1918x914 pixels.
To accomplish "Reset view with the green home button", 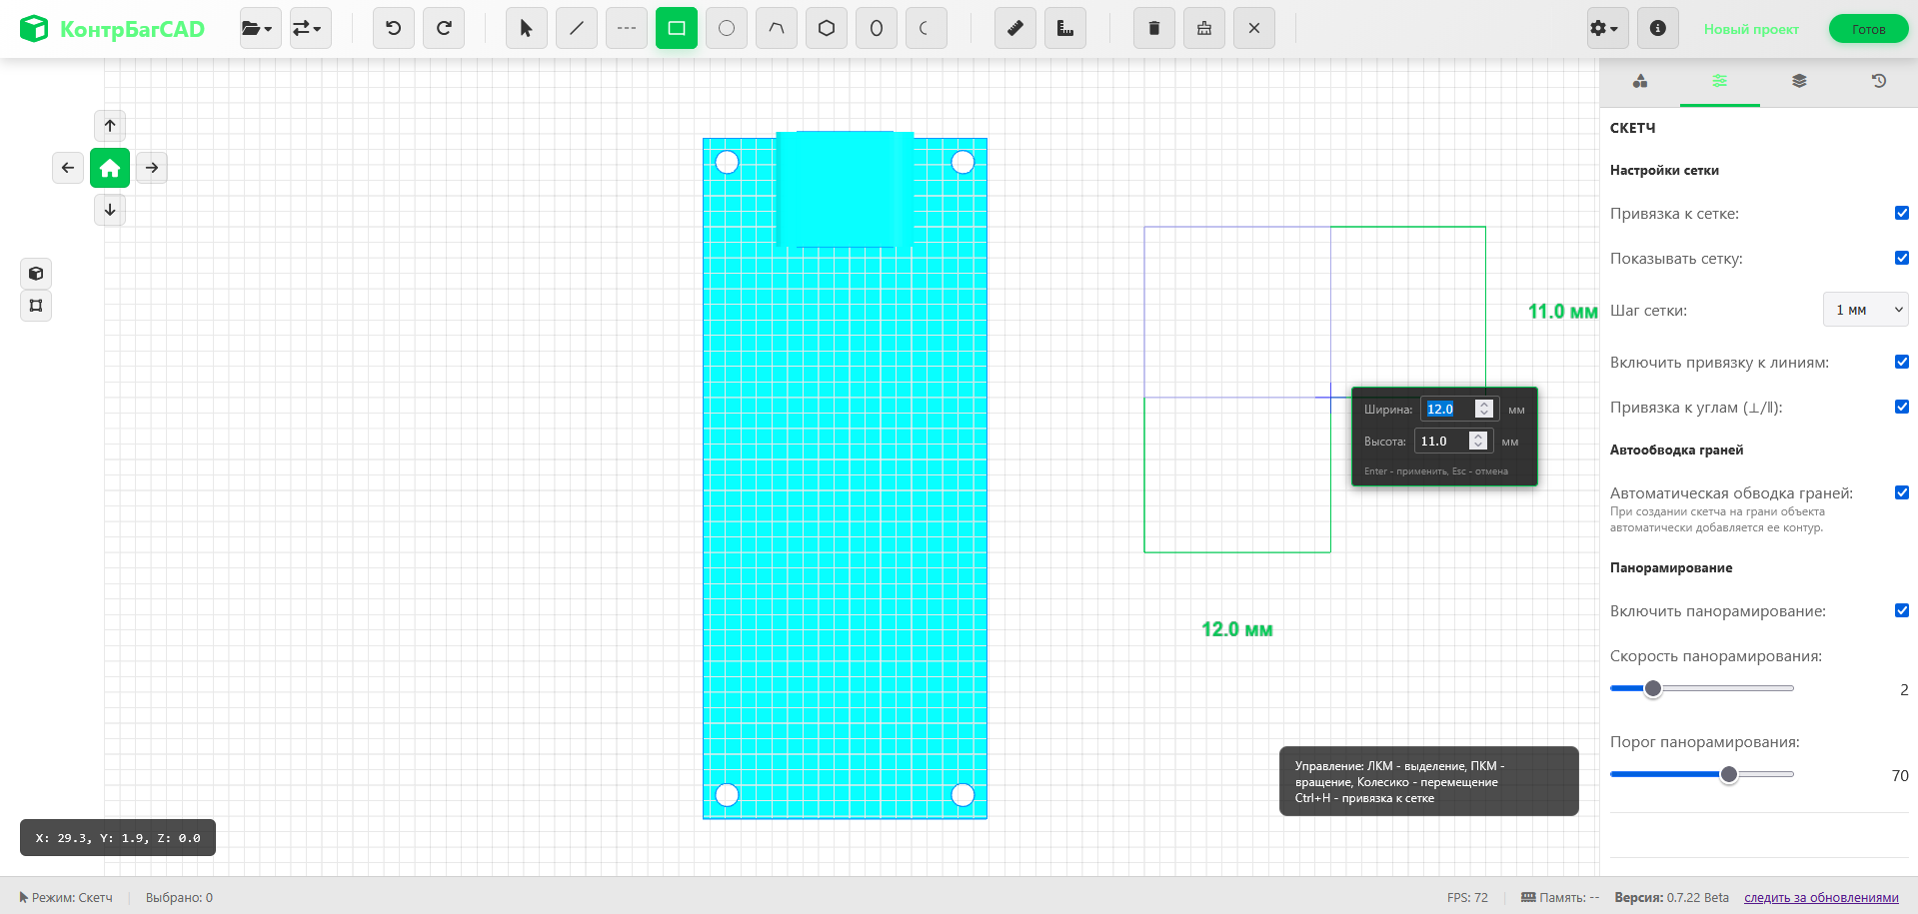I will point(110,168).
